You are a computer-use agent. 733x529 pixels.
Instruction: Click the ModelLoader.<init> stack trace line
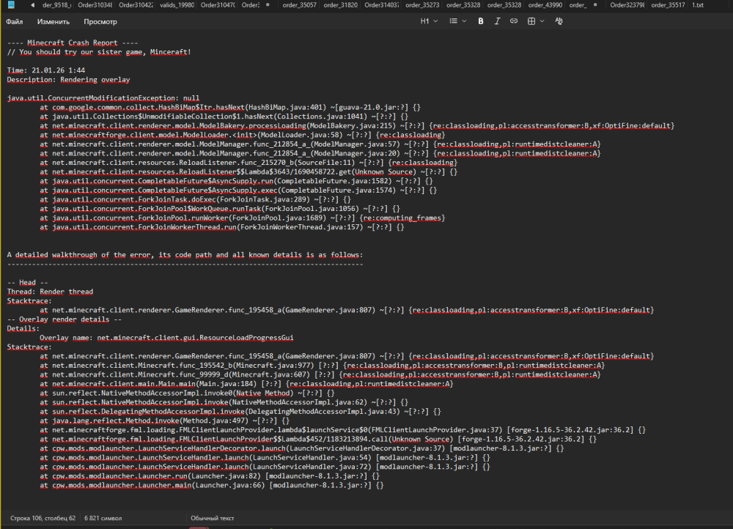pos(242,135)
